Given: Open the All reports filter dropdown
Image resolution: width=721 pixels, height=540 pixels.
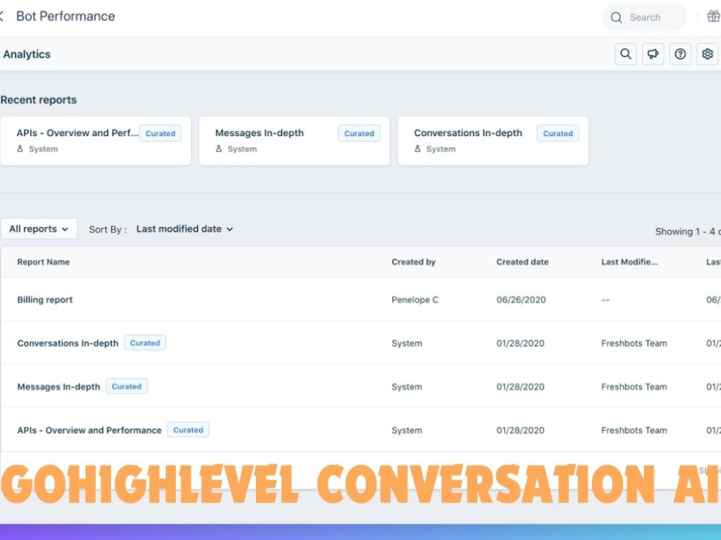Looking at the screenshot, I should point(39,229).
